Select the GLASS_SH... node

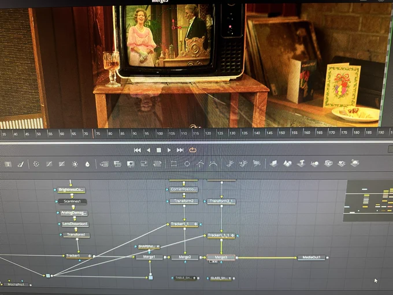pos(221,278)
